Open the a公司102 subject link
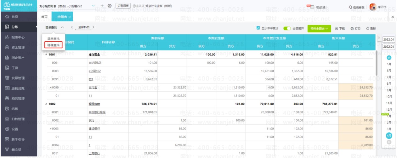The height and width of the screenshot is (158, 397). pos(94,71)
